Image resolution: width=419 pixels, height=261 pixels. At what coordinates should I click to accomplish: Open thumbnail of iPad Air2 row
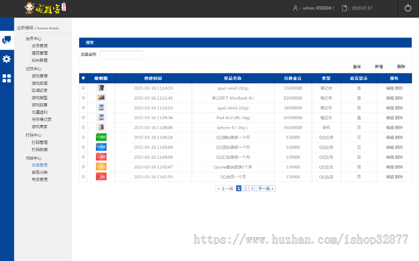(101, 118)
